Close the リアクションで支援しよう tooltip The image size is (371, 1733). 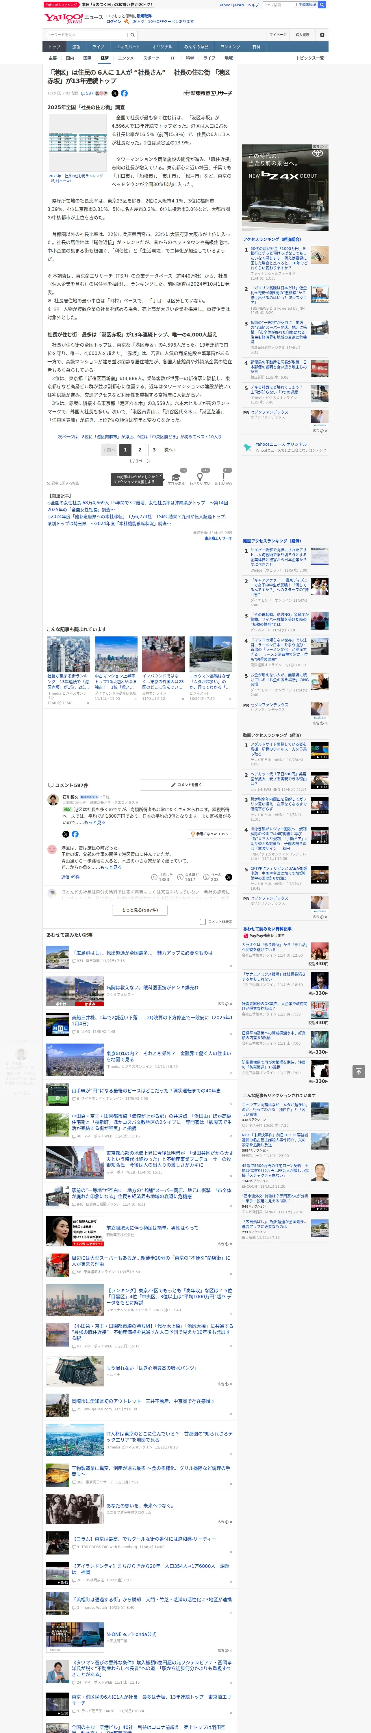click(160, 476)
